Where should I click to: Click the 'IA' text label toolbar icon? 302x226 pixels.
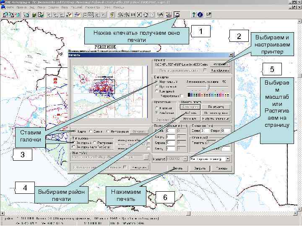click(160, 15)
